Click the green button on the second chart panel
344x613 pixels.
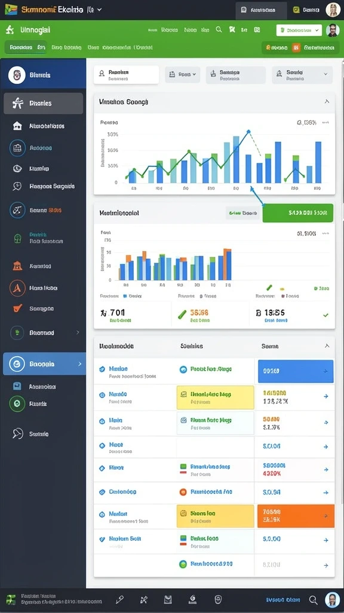coord(298,213)
